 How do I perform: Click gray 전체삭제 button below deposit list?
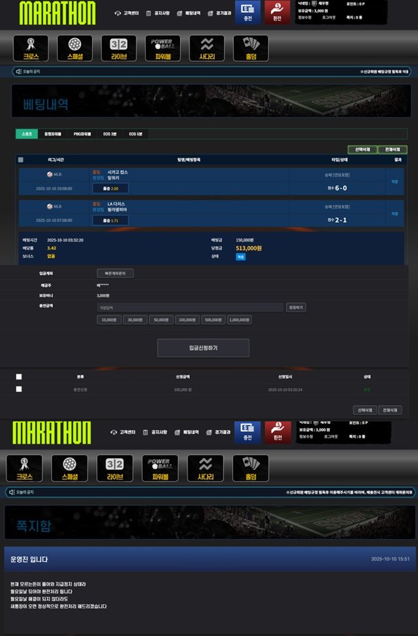click(x=391, y=410)
